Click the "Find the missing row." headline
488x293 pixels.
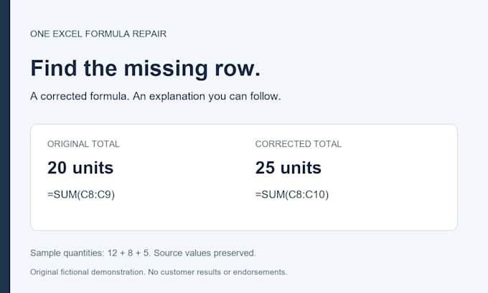146,68
